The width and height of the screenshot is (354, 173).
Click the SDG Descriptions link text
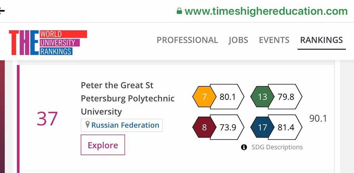[x=277, y=147]
